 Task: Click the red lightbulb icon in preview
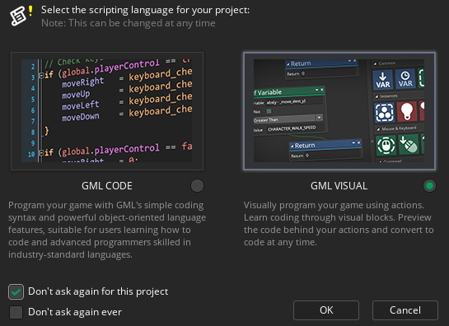point(407,111)
